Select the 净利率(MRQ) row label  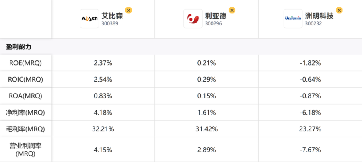(25, 113)
